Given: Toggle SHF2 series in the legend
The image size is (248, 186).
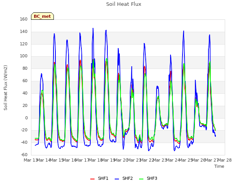Looking at the screenshot, I should 124,178.
